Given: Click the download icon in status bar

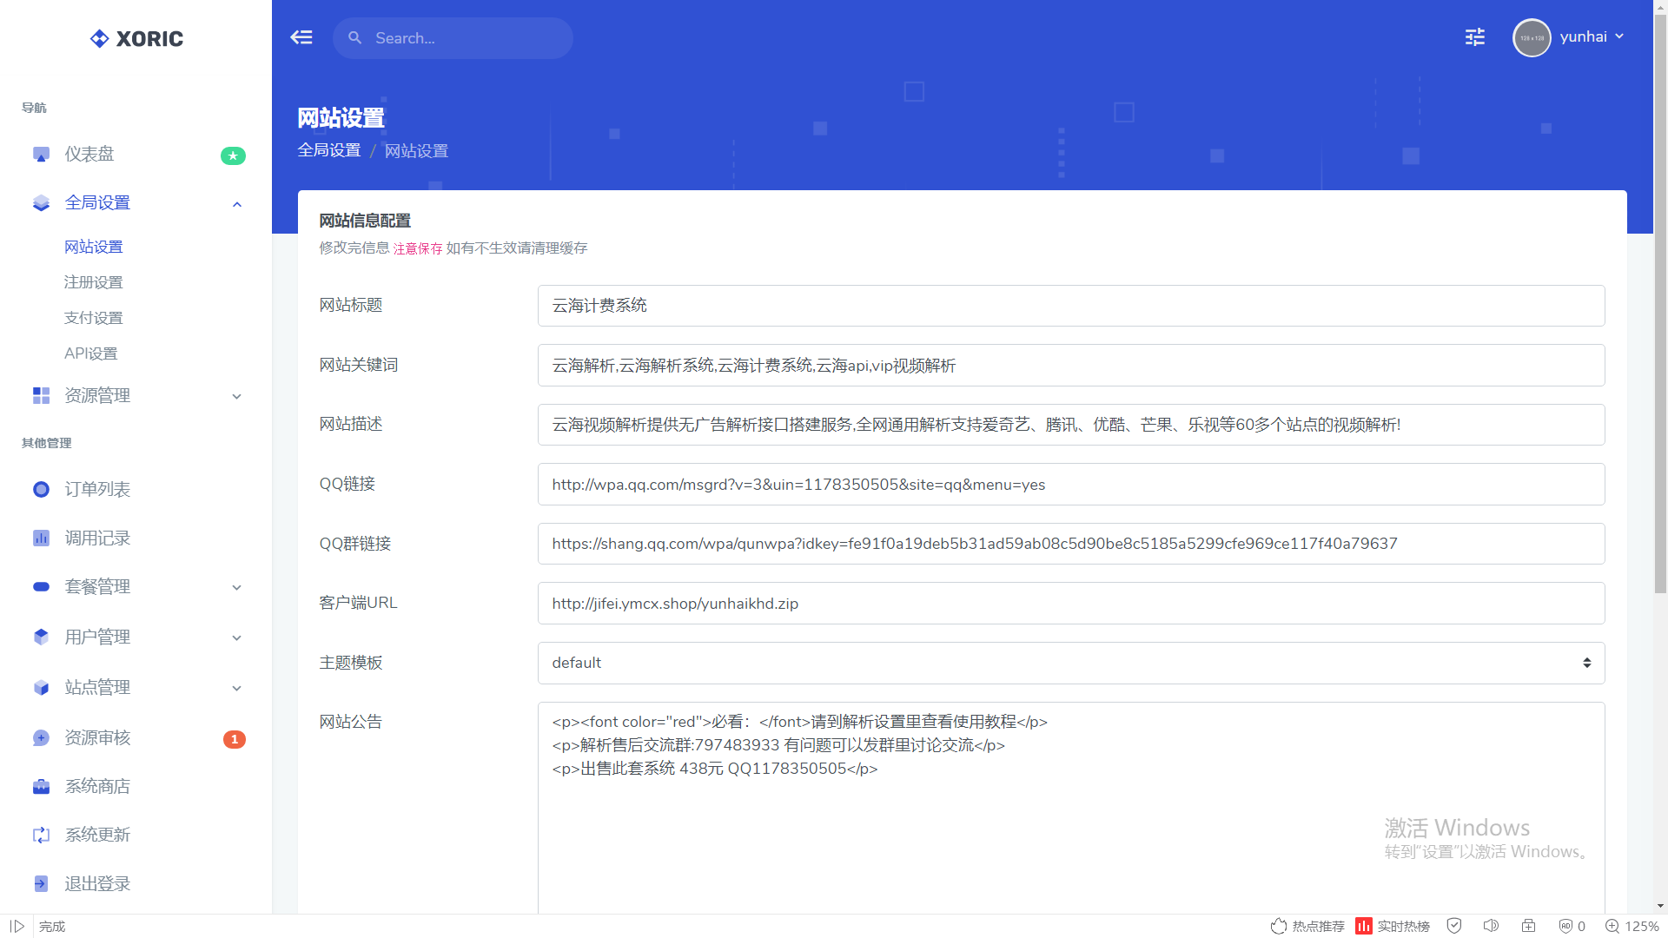Looking at the screenshot, I should point(1528,926).
